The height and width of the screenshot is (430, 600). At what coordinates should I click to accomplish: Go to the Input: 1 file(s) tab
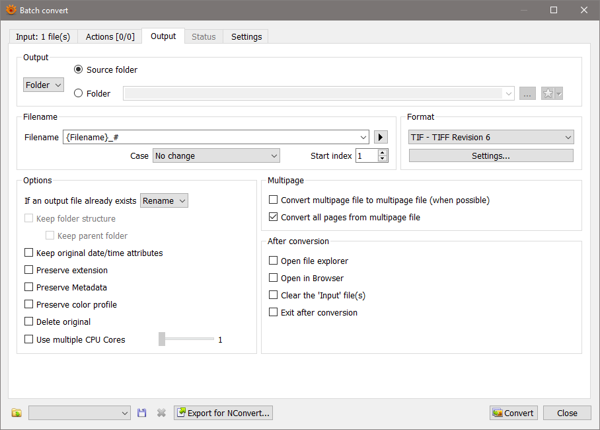coord(43,37)
